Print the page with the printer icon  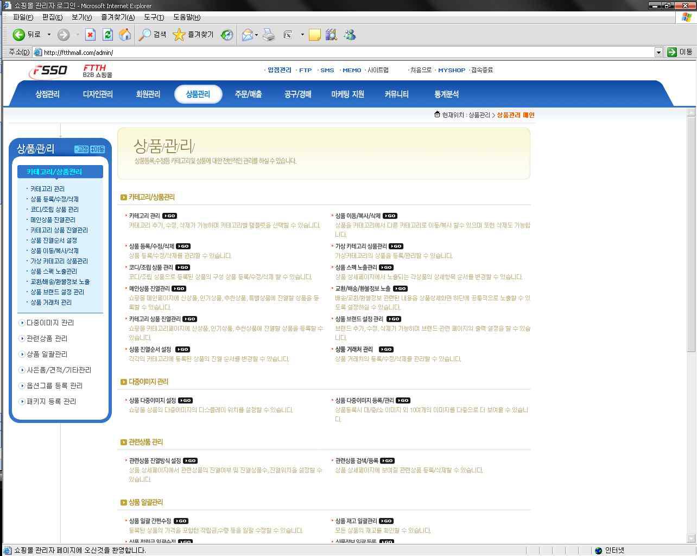(x=269, y=35)
